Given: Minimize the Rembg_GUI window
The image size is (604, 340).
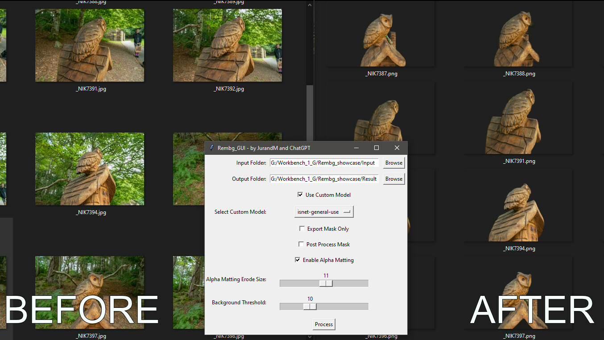Looking at the screenshot, I should tap(356, 148).
